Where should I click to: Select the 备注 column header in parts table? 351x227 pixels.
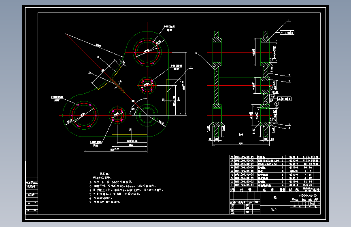tap(317, 190)
